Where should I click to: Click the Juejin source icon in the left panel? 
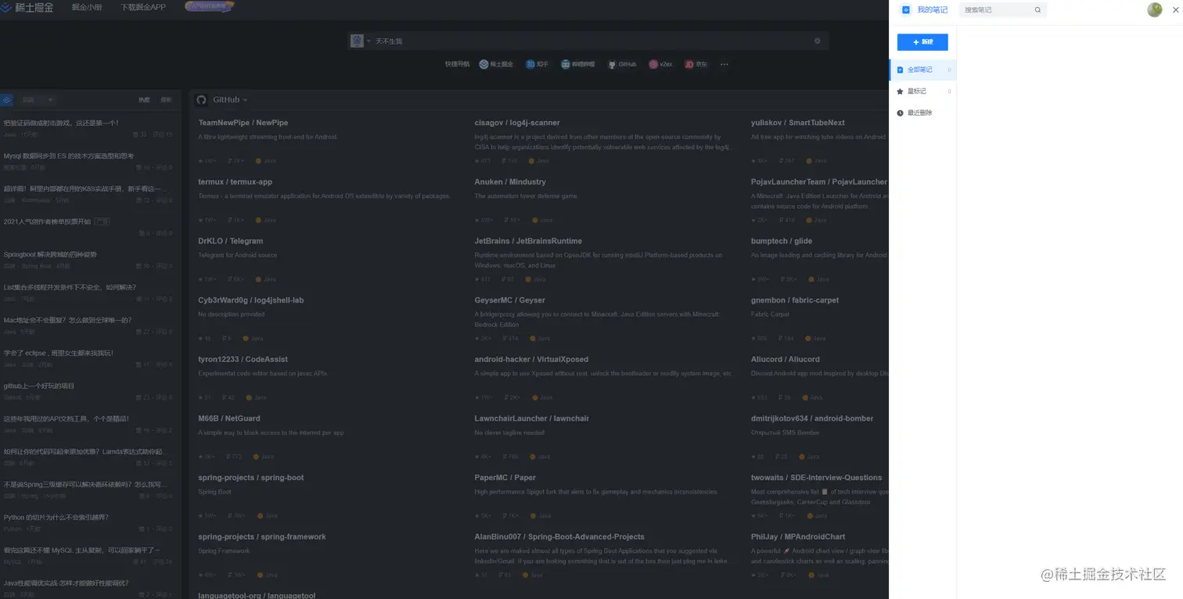(6, 99)
